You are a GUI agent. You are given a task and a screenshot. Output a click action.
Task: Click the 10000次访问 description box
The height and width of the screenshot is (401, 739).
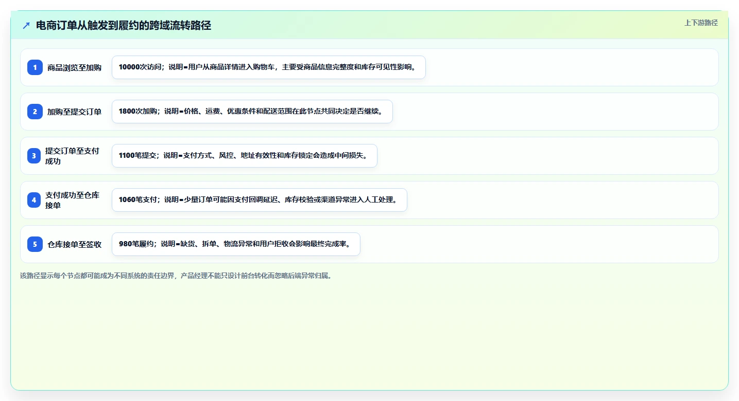click(x=269, y=67)
